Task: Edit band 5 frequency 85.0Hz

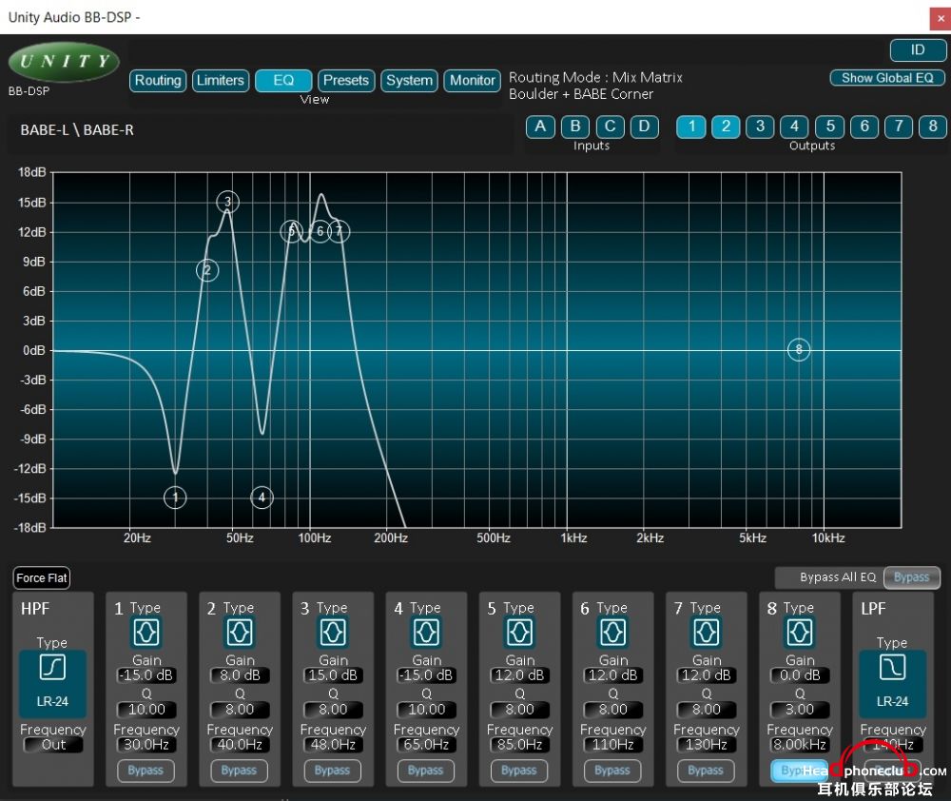Action: pyautogui.click(x=520, y=745)
